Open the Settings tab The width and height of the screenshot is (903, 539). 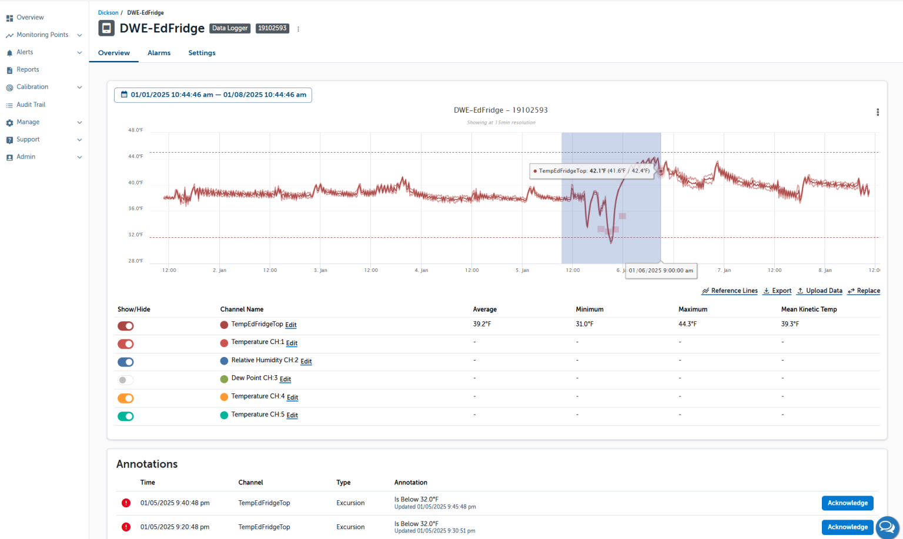click(202, 53)
